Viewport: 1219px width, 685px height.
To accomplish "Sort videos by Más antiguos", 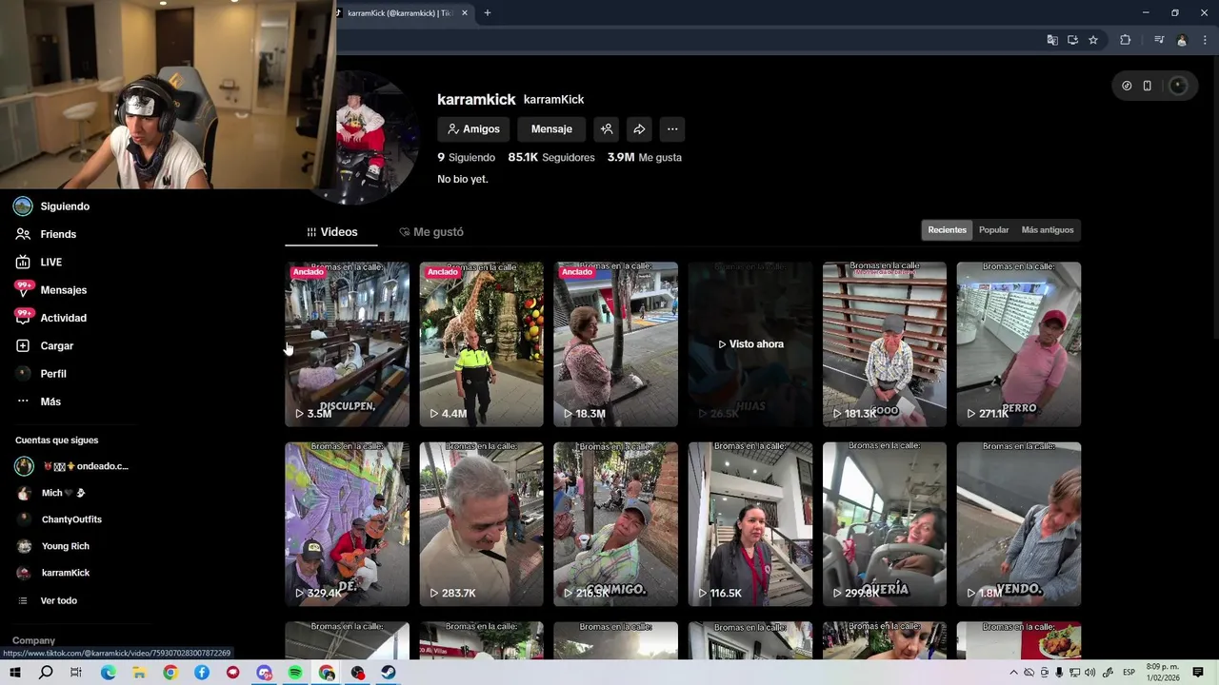I will [1048, 230].
